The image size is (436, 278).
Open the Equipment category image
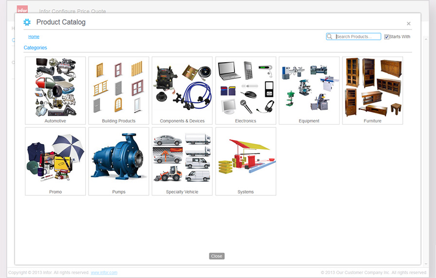(x=309, y=87)
